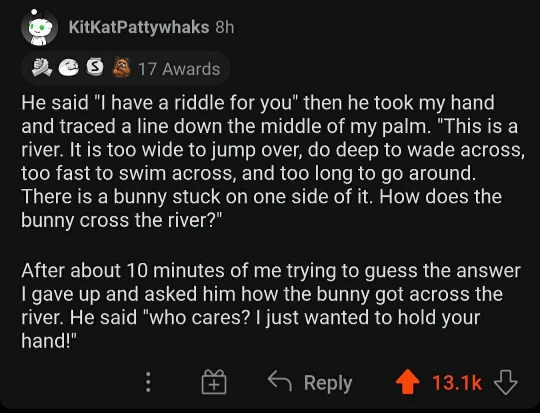Select the brown bear hug award icon
Viewport: 540px width, 413px height.
pyautogui.click(x=122, y=67)
